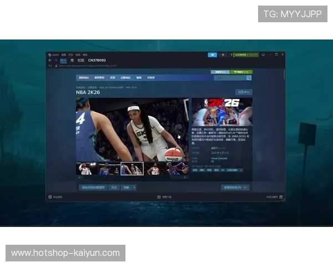Open the CN378093 profile tab

(97, 60)
